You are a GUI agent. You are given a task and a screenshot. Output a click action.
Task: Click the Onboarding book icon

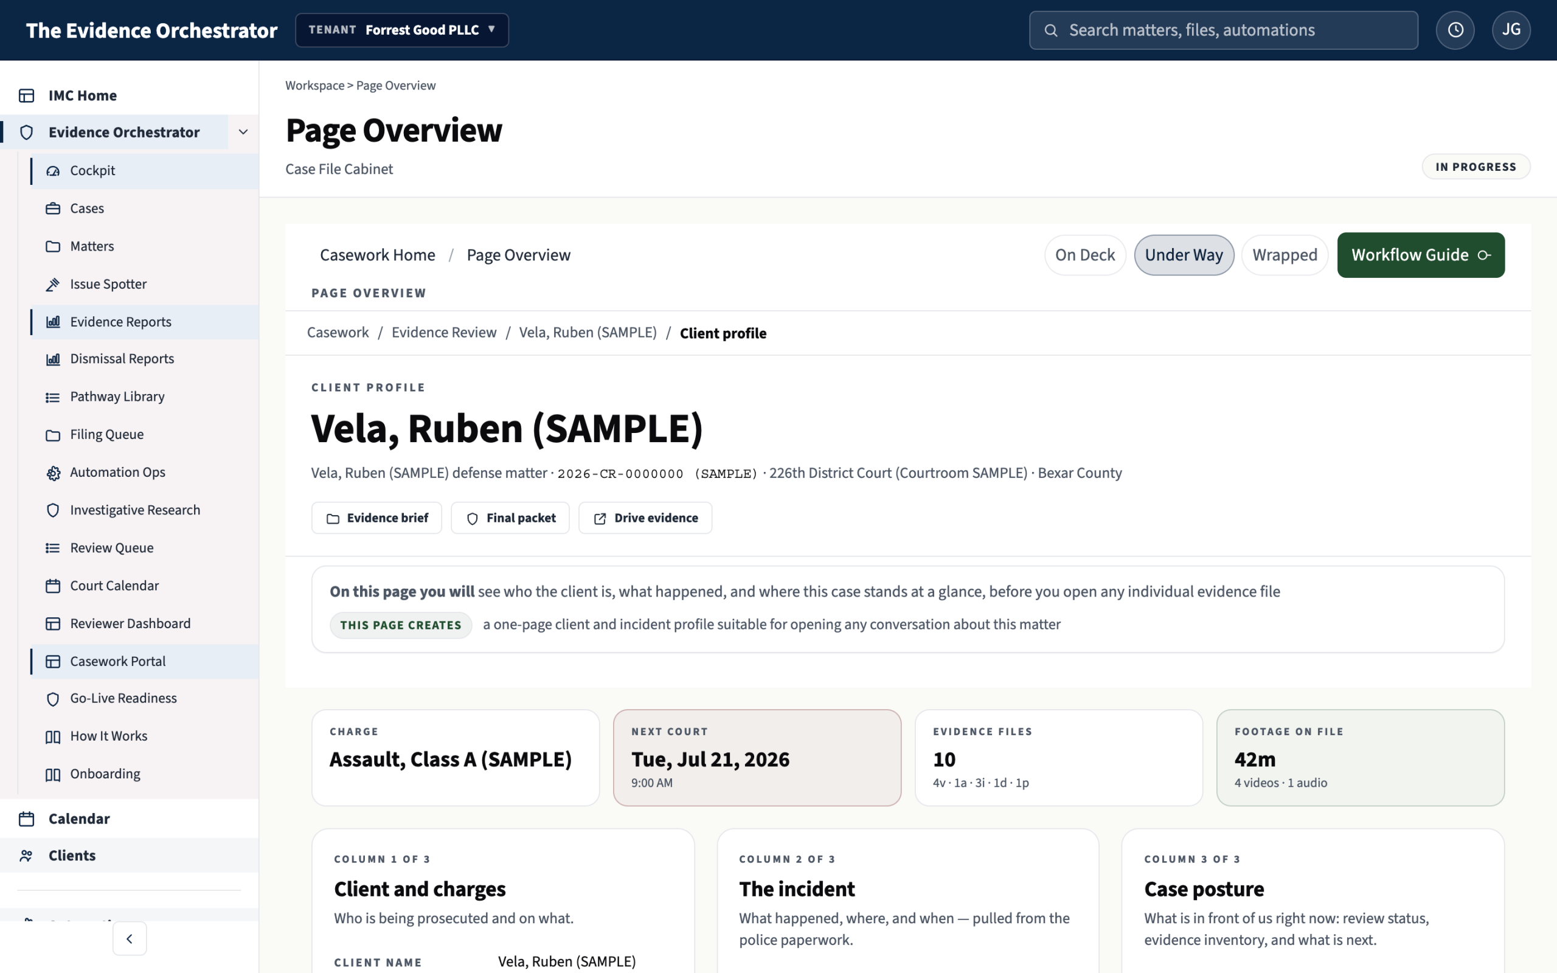pyautogui.click(x=53, y=774)
